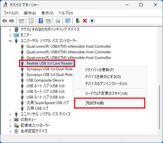The height and width of the screenshot is (143, 163).
Task: Select the 生体認証デバイス category label
Action: tap(34, 131)
